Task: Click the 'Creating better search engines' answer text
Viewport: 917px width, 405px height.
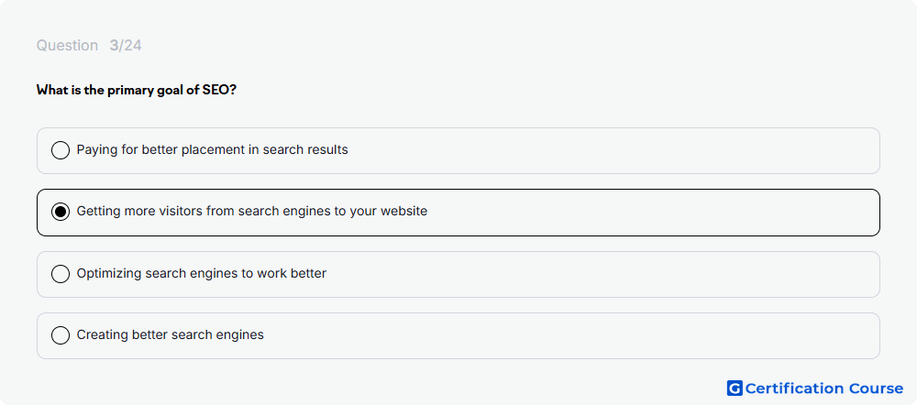Action: click(x=171, y=334)
